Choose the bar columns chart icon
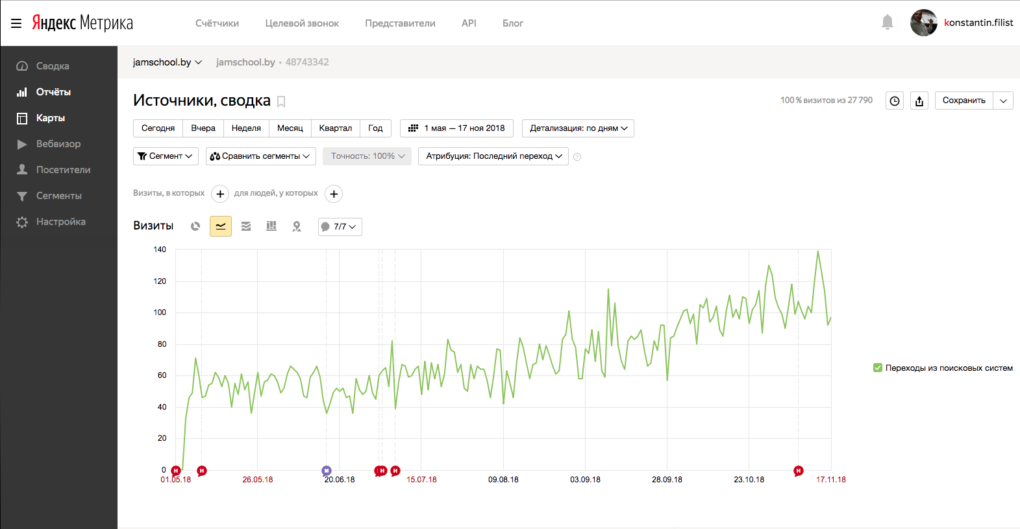1020x529 pixels. coord(271,226)
